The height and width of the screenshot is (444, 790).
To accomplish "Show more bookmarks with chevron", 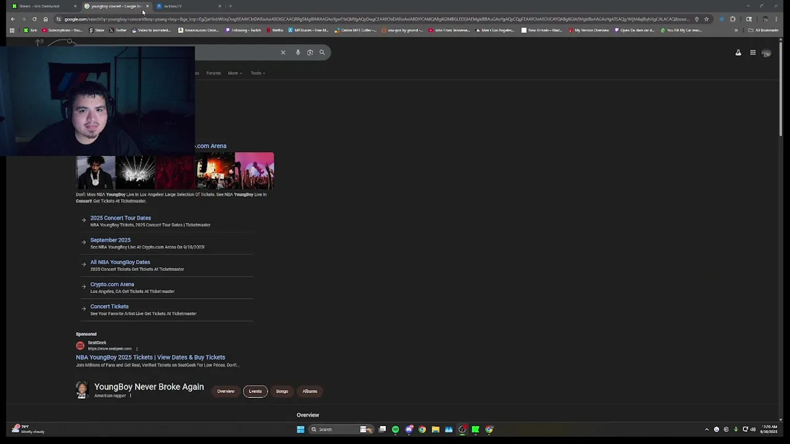I will 736,30.
